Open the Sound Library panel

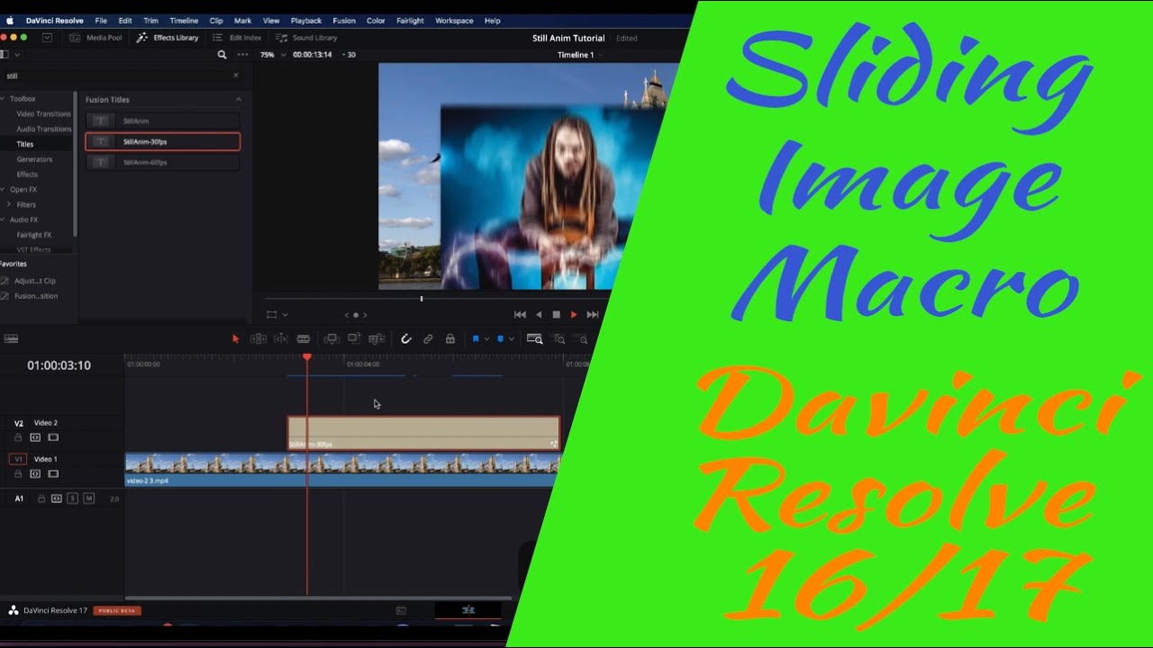[x=306, y=38]
